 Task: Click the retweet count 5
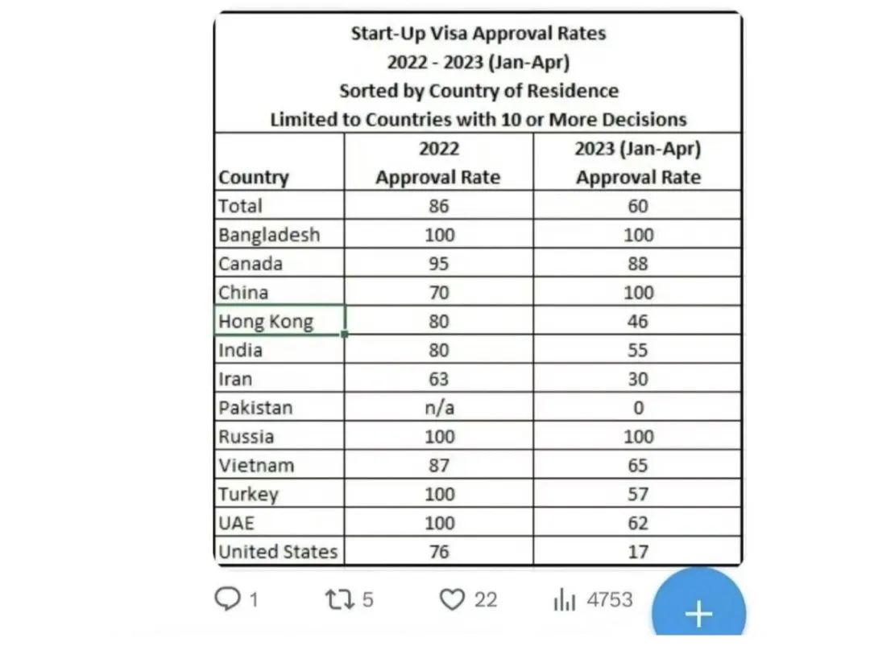tap(368, 599)
